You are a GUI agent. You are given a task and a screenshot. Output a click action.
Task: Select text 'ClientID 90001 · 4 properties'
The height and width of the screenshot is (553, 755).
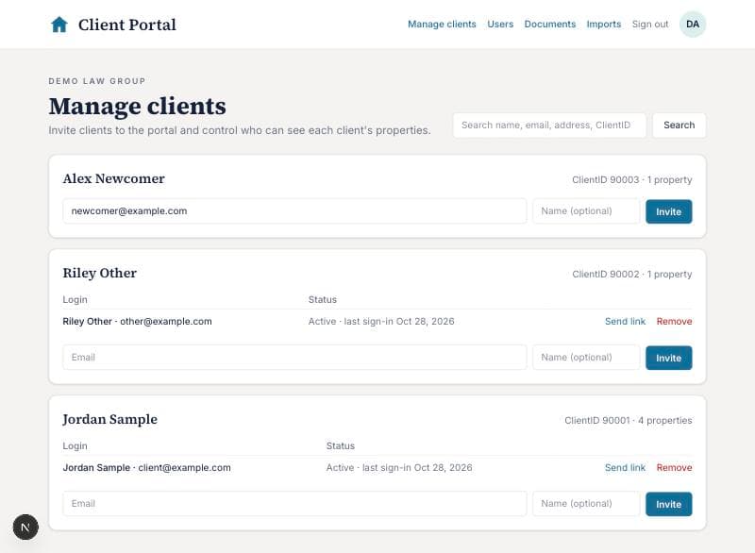click(629, 420)
